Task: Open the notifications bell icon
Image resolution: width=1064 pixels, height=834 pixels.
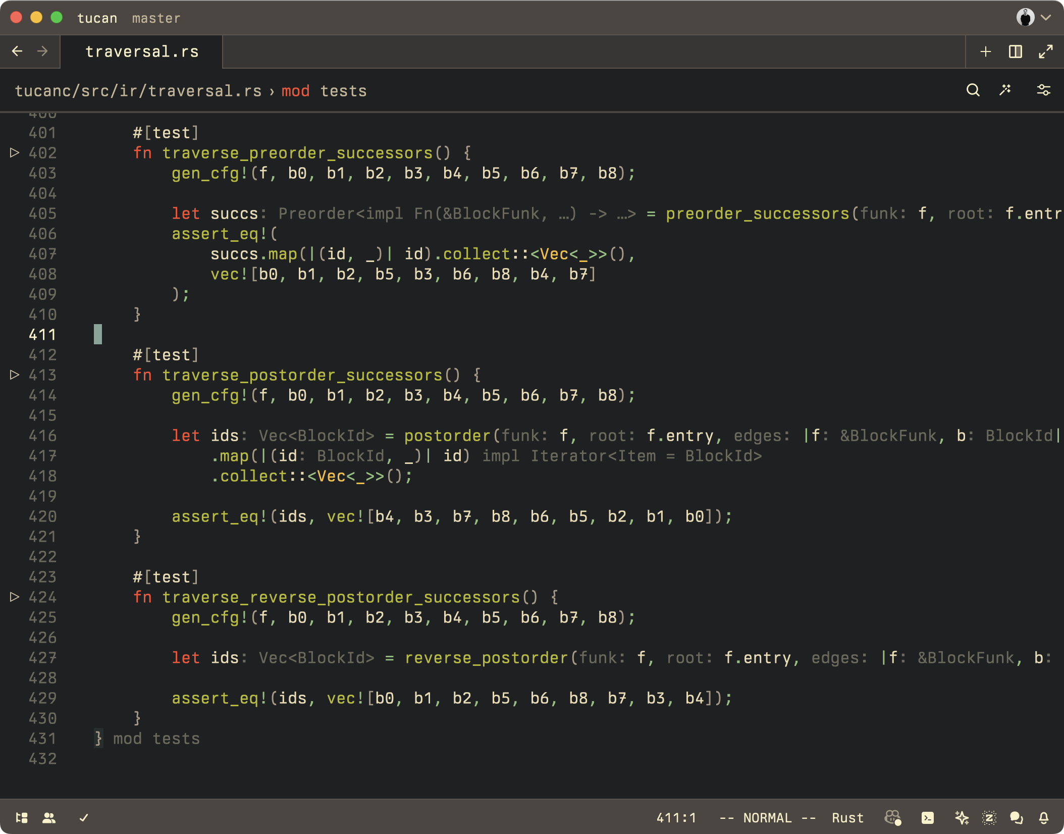Action: pos(1044,817)
